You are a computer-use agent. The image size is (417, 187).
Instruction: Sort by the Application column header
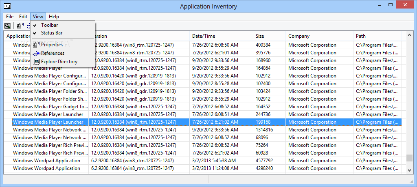click(x=18, y=36)
